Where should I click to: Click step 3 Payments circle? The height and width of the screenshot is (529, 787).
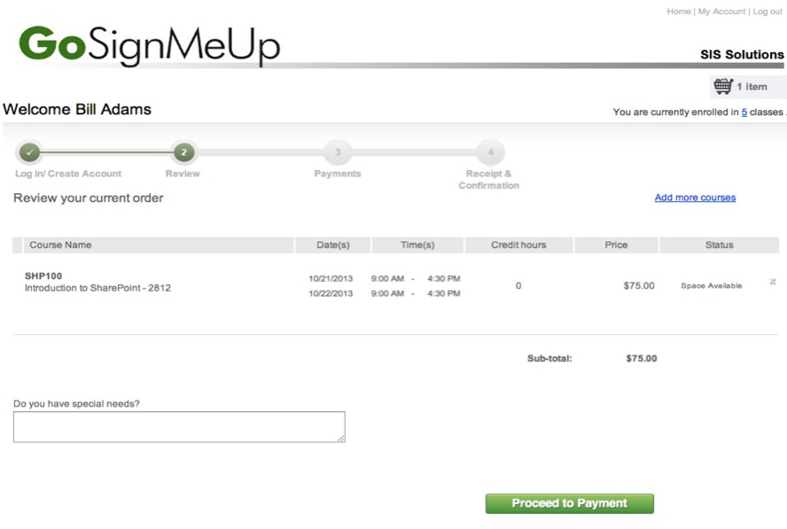337,152
